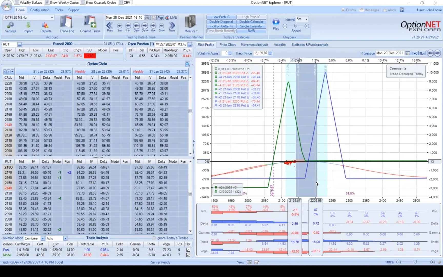Click the Import icon

click(28, 27)
